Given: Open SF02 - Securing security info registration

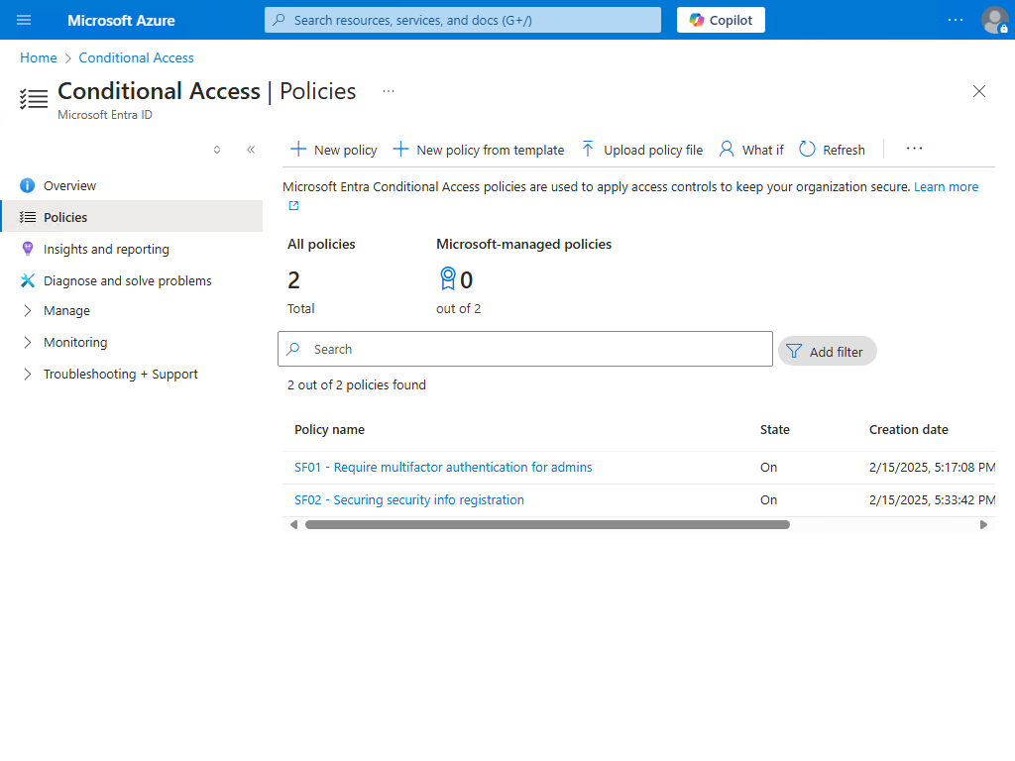Looking at the screenshot, I should click(409, 500).
